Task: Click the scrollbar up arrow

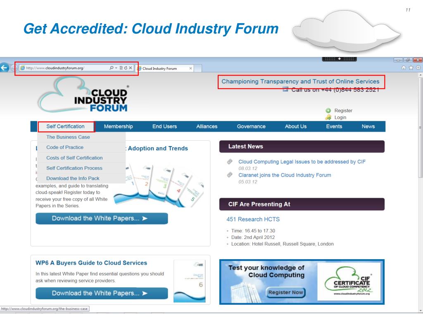Action: [420, 75]
